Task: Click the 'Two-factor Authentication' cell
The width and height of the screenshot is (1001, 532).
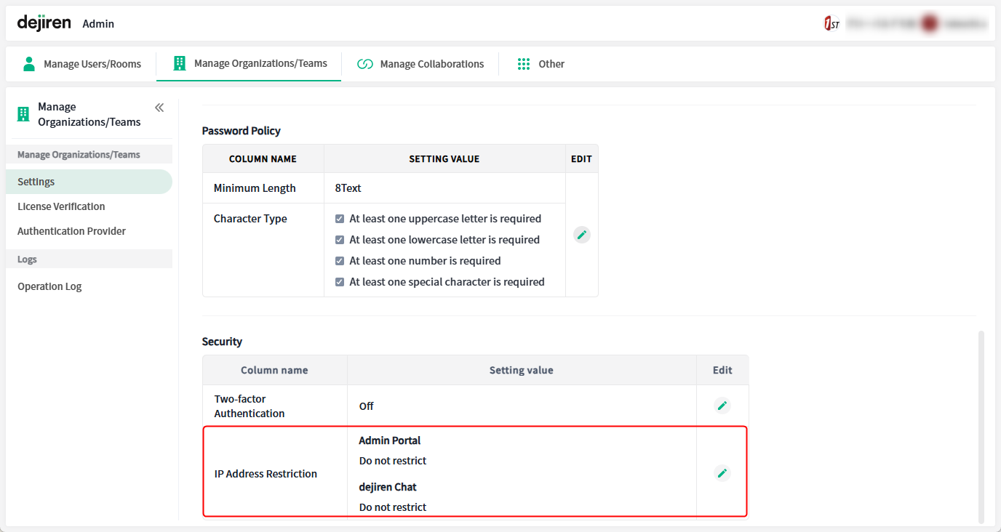Action: click(275, 406)
